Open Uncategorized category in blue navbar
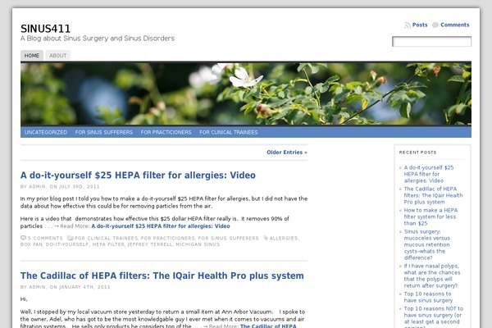The height and width of the screenshot is (328, 492). [x=46, y=131]
